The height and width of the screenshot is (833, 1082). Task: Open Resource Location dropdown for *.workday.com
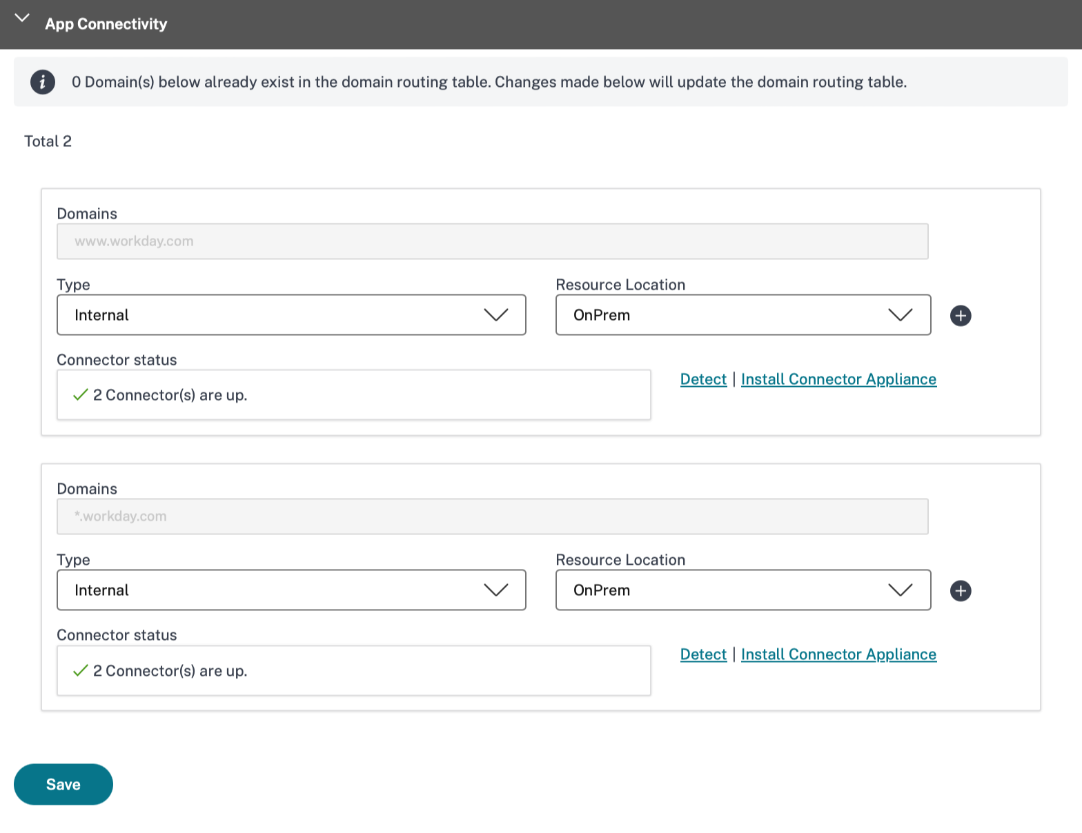742,590
